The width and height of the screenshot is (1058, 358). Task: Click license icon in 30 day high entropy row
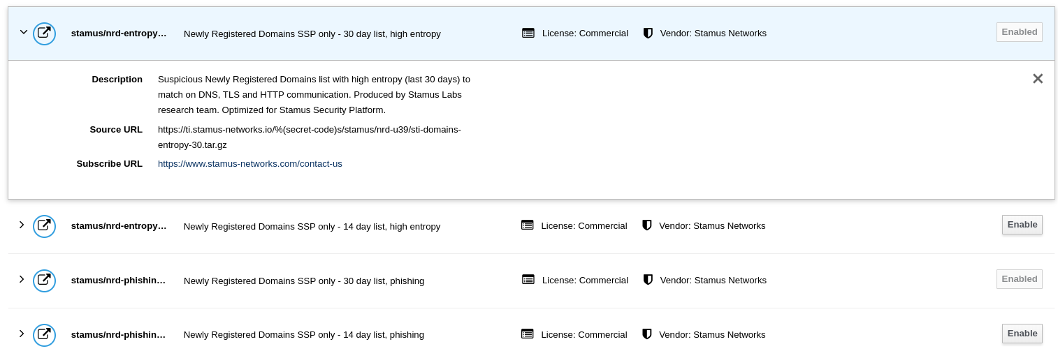pyautogui.click(x=528, y=33)
